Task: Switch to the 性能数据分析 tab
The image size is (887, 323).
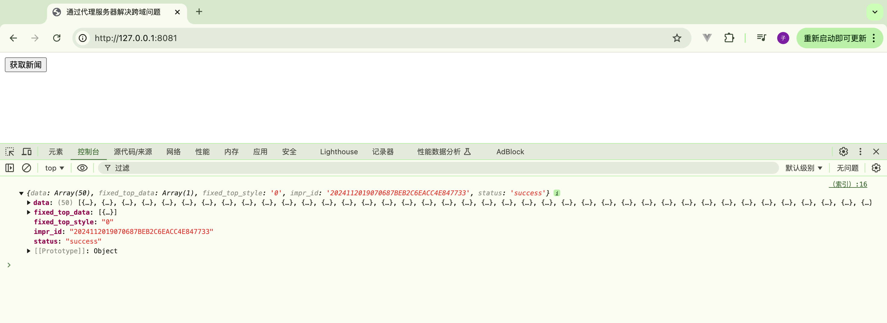Action: pos(444,152)
